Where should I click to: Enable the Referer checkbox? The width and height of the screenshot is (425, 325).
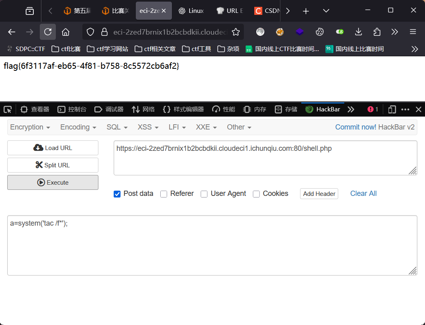(164, 194)
